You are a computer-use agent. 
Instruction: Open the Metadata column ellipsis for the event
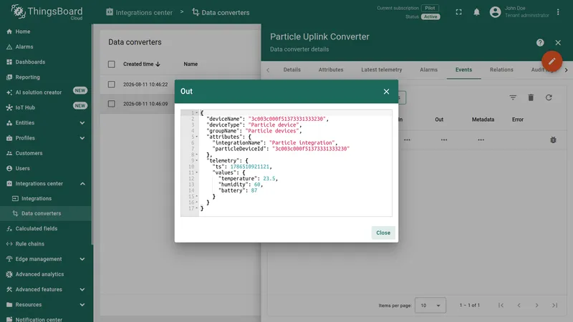(481, 140)
